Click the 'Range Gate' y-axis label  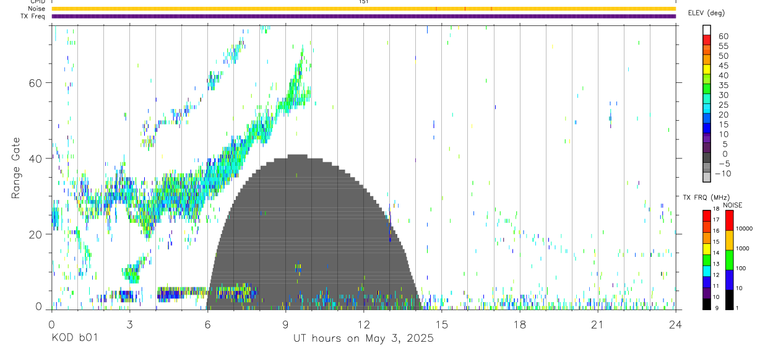coord(16,168)
